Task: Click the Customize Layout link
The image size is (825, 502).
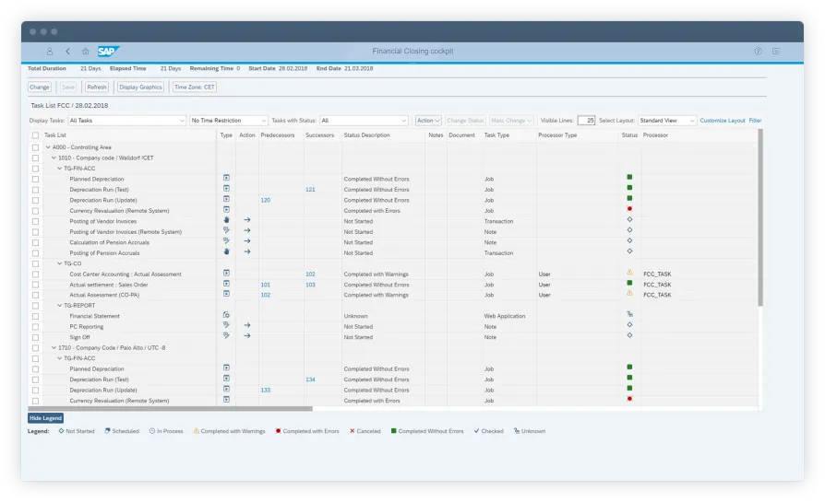Action: (722, 121)
